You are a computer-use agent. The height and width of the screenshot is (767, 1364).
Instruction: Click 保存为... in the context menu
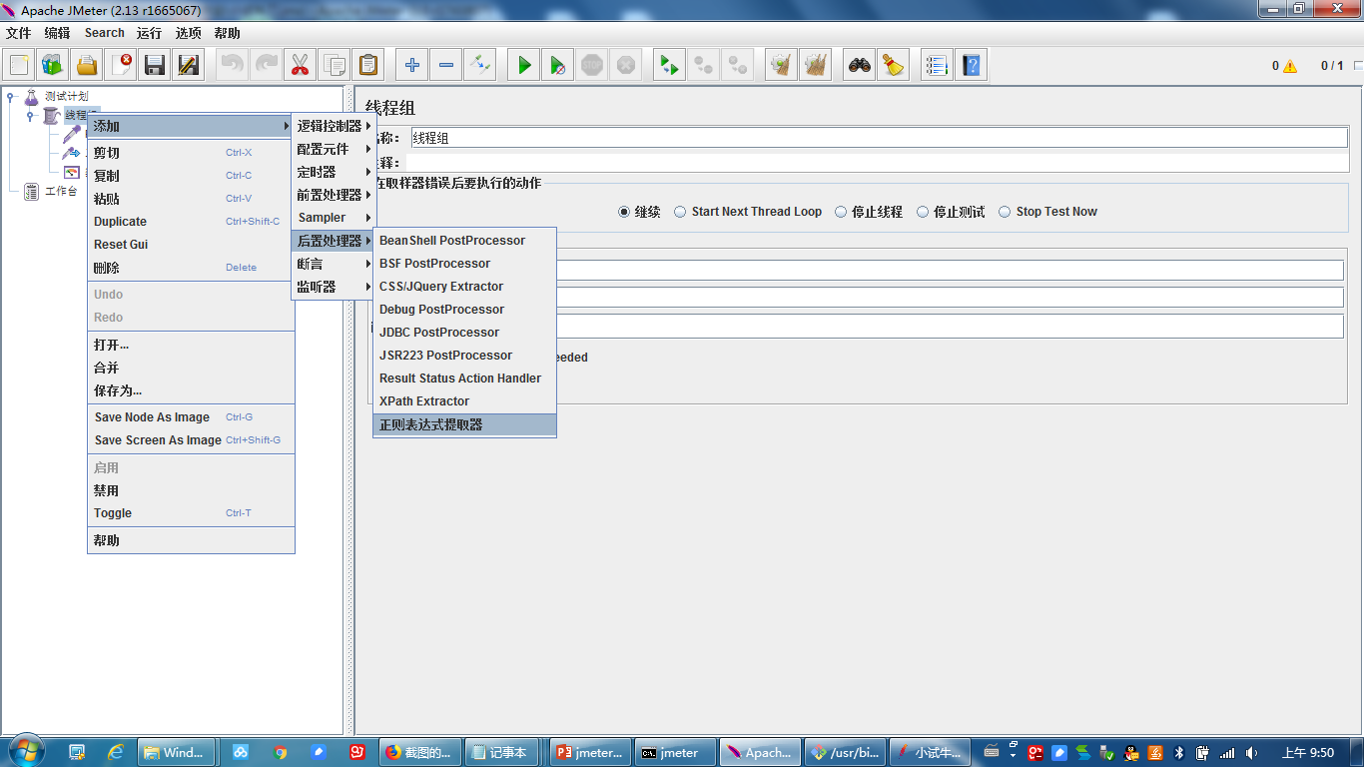pos(191,390)
